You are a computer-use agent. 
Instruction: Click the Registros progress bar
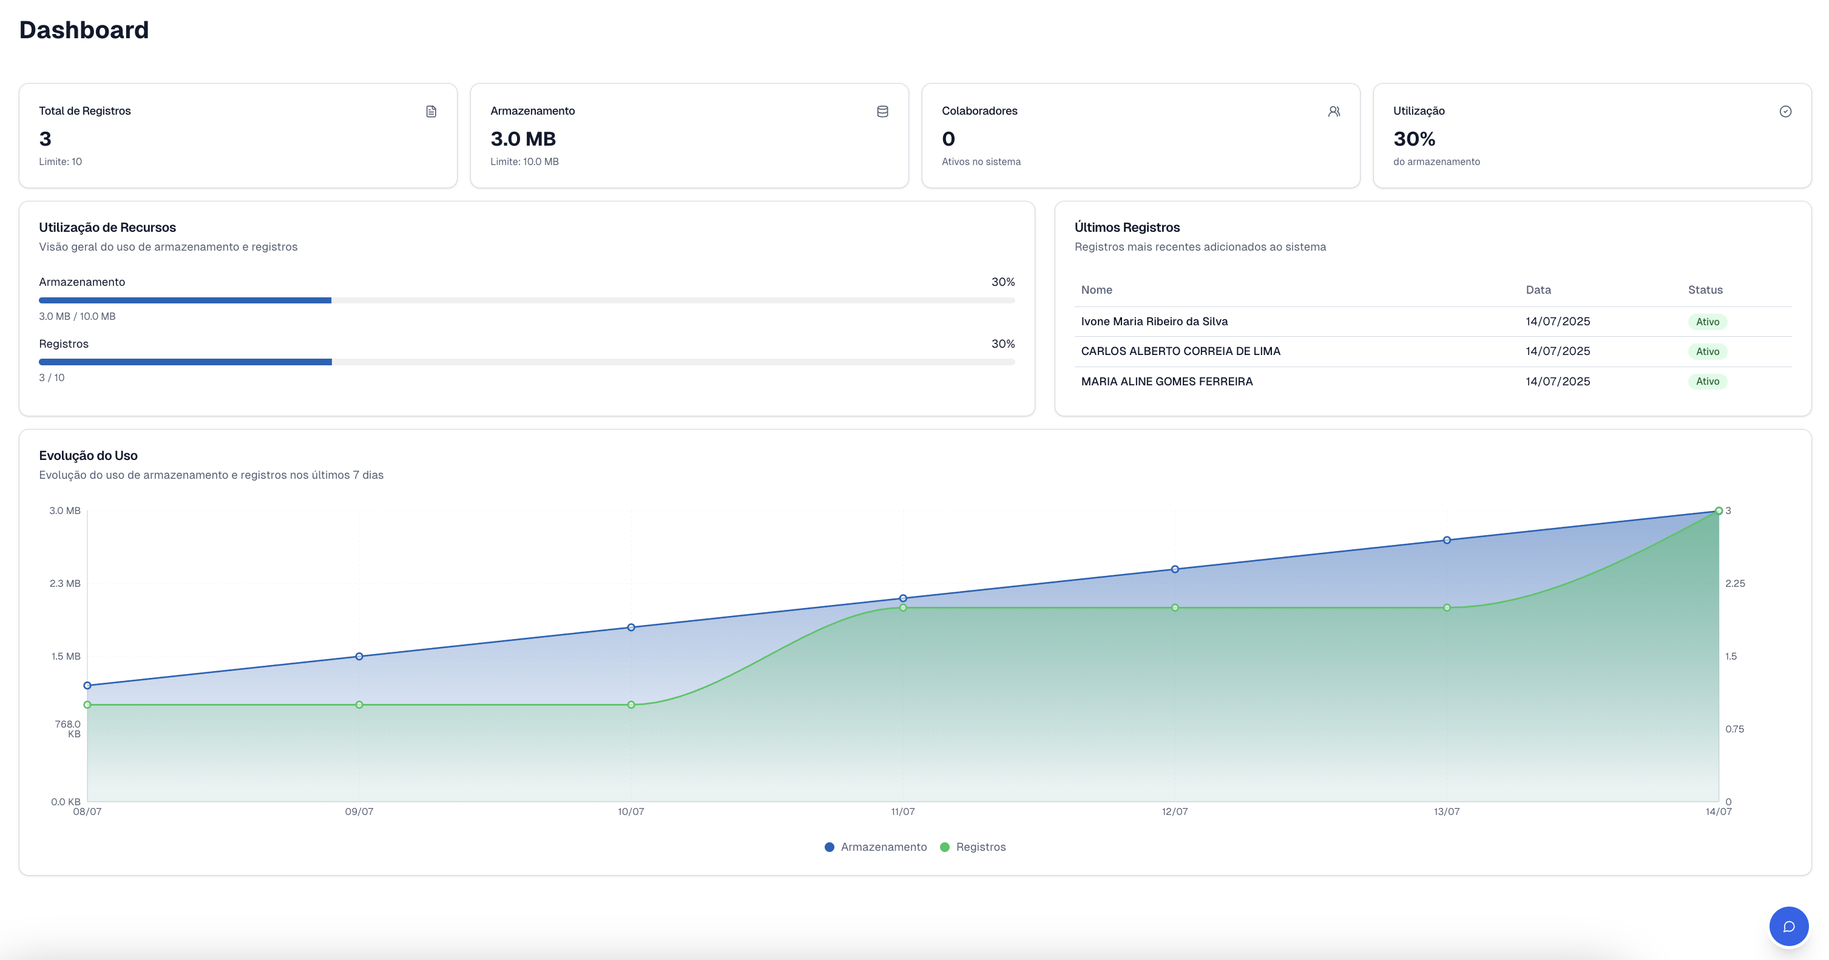(x=527, y=362)
